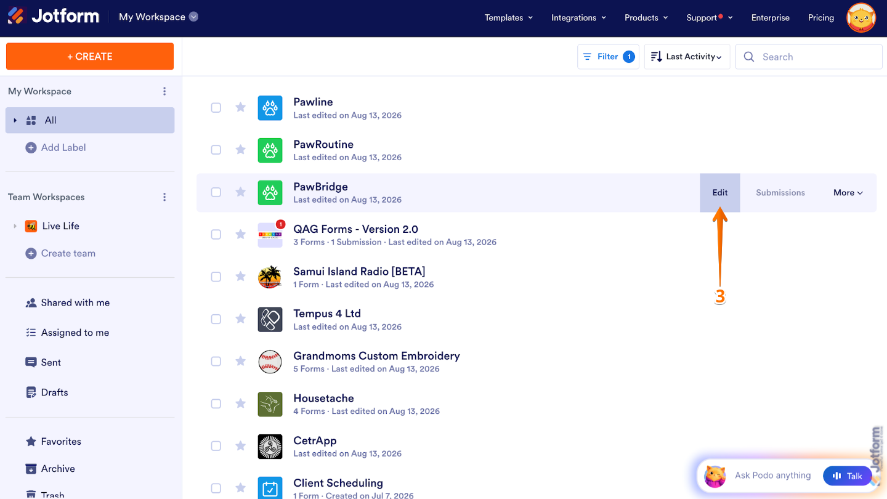This screenshot has width=887, height=499.
Task: Check the Housetache row checkbox
Action: [x=216, y=404]
